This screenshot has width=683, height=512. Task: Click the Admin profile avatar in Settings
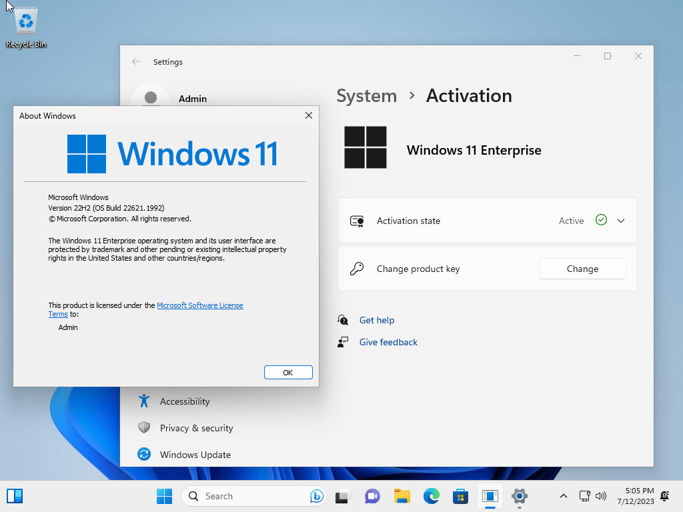click(x=151, y=97)
